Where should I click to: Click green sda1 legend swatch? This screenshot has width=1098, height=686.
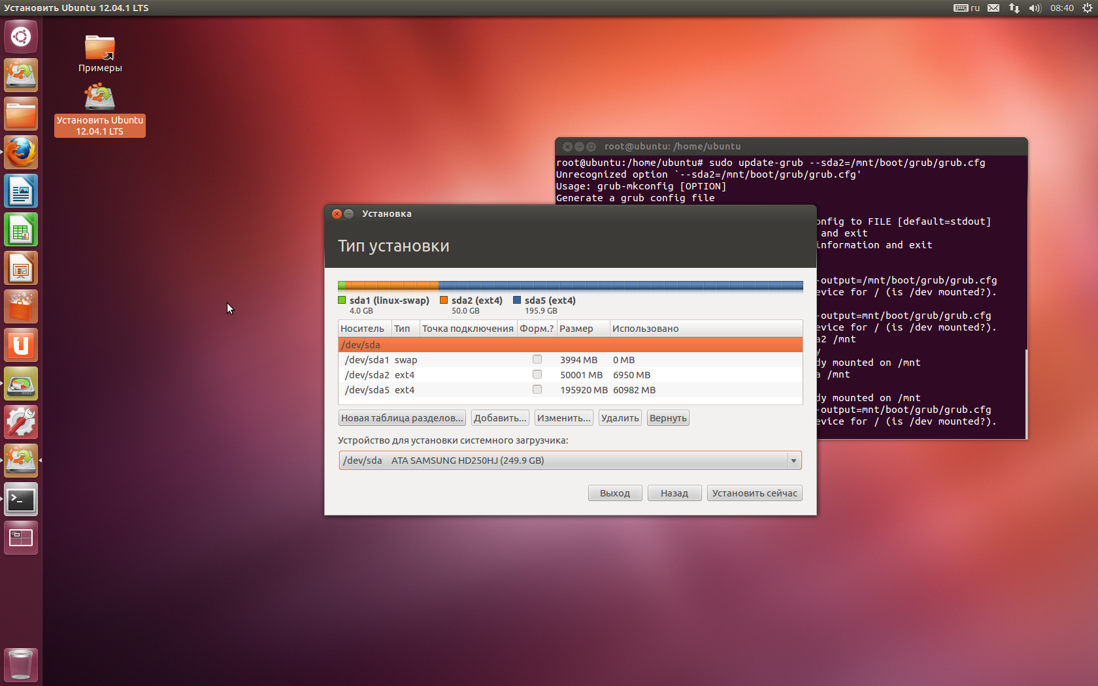point(342,300)
